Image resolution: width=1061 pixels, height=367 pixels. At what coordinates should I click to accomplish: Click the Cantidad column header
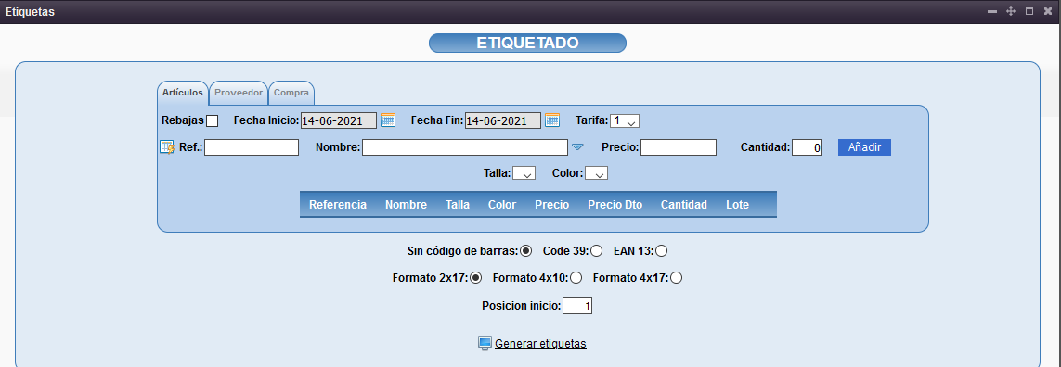[684, 205]
